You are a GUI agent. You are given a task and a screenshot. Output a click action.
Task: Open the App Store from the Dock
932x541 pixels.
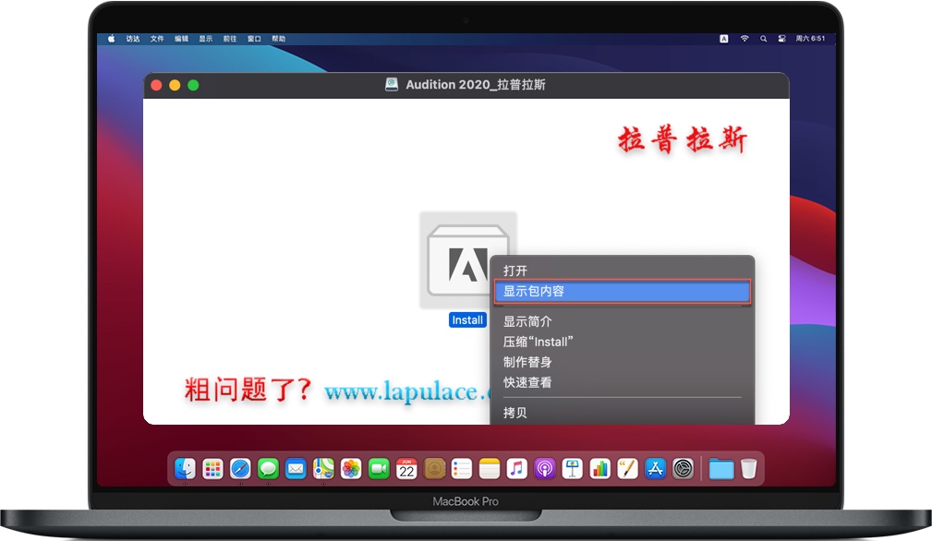[x=655, y=468]
